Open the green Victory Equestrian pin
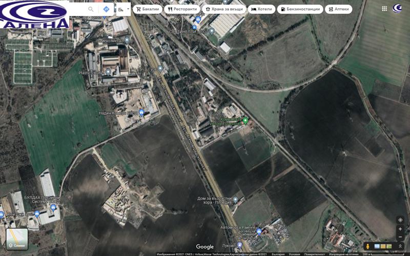Image resolution: width=410 pixels, height=256 pixels. click(x=245, y=121)
